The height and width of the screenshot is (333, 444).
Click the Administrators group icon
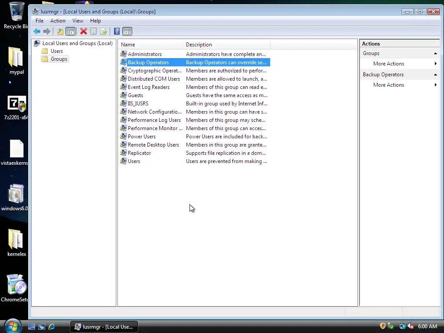(124, 54)
